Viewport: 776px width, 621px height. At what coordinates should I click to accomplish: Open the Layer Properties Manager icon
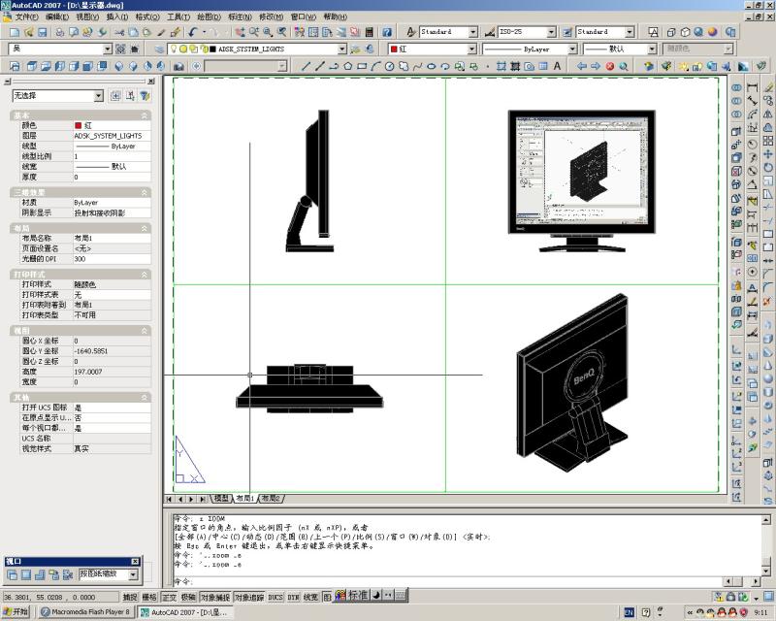point(159,49)
